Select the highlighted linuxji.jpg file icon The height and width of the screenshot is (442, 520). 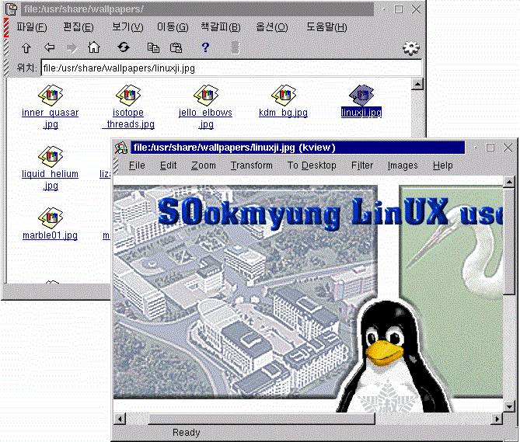pyautogui.click(x=361, y=95)
